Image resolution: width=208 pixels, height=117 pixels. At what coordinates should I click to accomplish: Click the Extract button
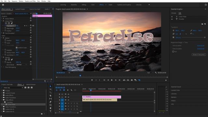128,80
